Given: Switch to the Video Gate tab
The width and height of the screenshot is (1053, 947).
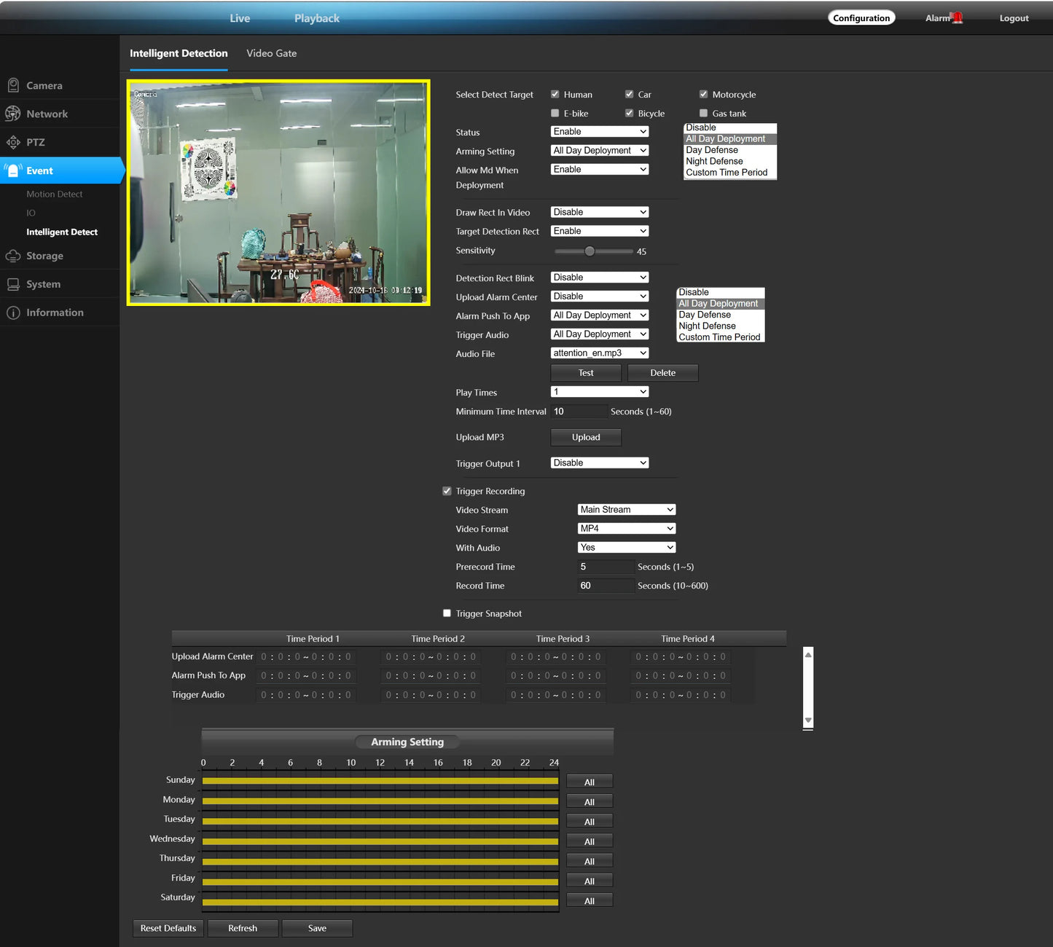Looking at the screenshot, I should coord(271,53).
